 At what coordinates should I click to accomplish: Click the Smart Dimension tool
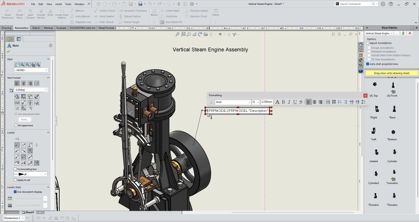point(8,14)
